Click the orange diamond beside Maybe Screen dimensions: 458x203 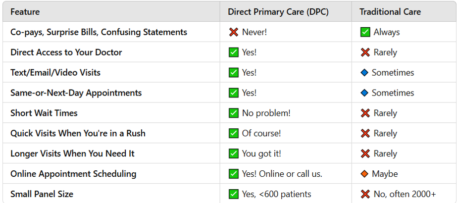tap(365, 174)
